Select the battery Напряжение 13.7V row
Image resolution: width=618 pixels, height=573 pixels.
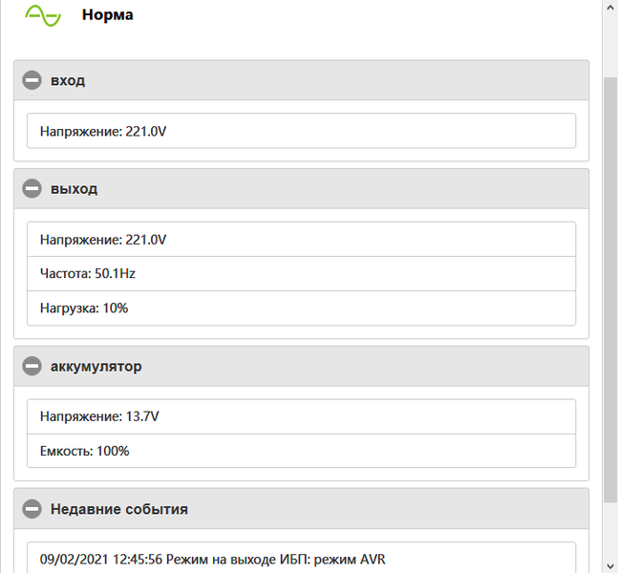pyautogui.click(x=301, y=416)
